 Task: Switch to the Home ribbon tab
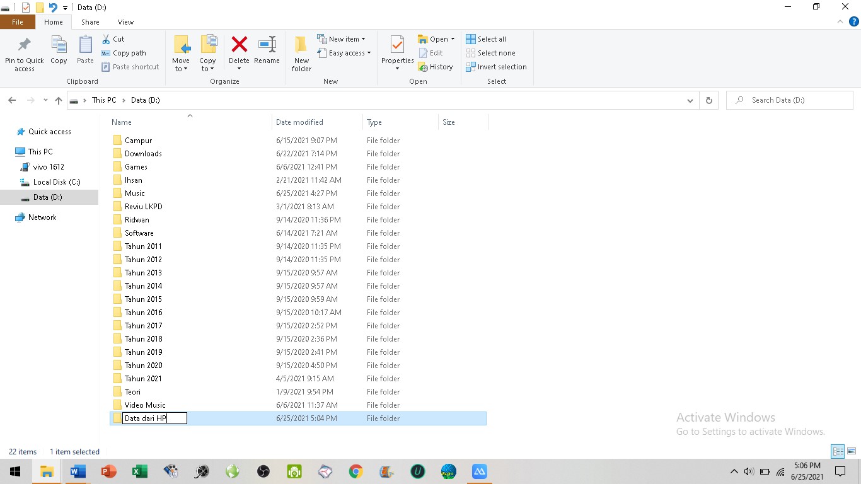pos(54,22)
